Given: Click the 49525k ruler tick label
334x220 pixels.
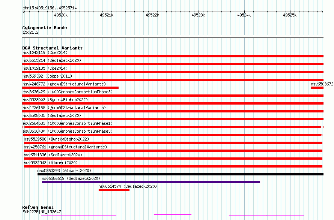Looking at the screenshot, I should pyautogui.click(x=290, y=15).
